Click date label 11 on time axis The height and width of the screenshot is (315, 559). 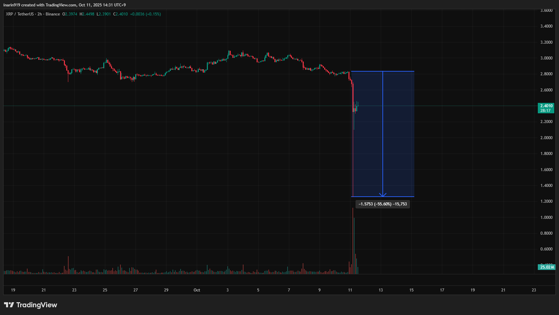pos(350,290)
